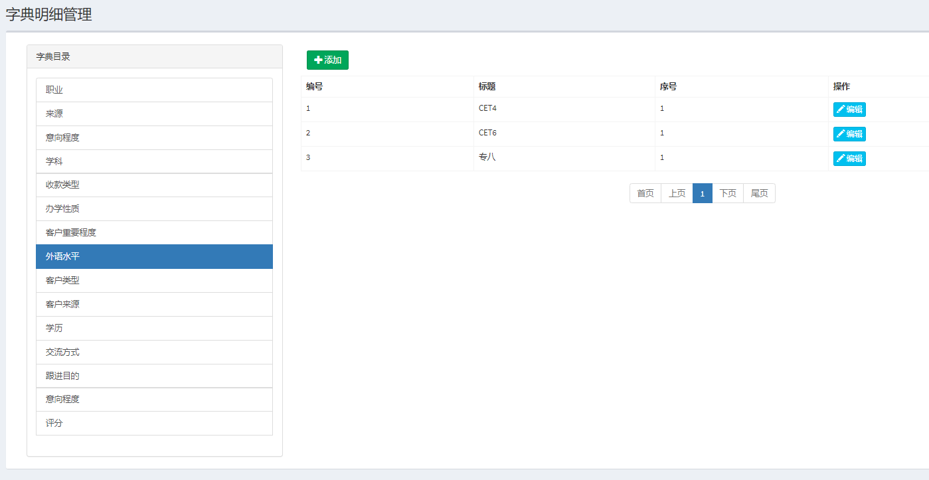Open the 办学性质 category
The image size is (929, 480).
coord(154,209)
